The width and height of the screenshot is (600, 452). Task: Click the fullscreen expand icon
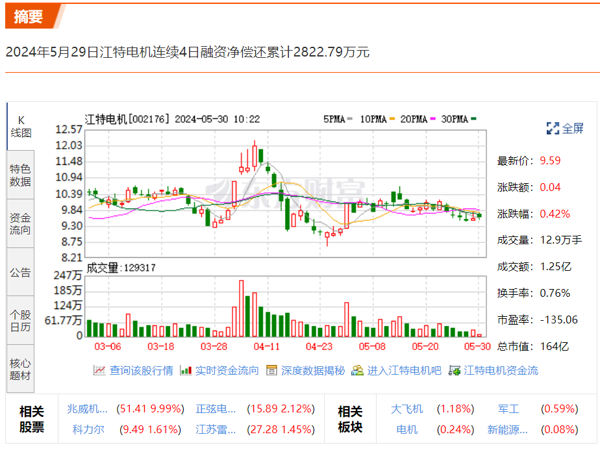pos(553,129)
